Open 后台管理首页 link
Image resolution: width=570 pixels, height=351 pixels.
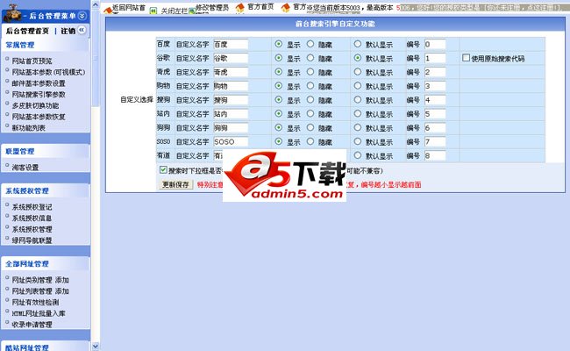27,31
